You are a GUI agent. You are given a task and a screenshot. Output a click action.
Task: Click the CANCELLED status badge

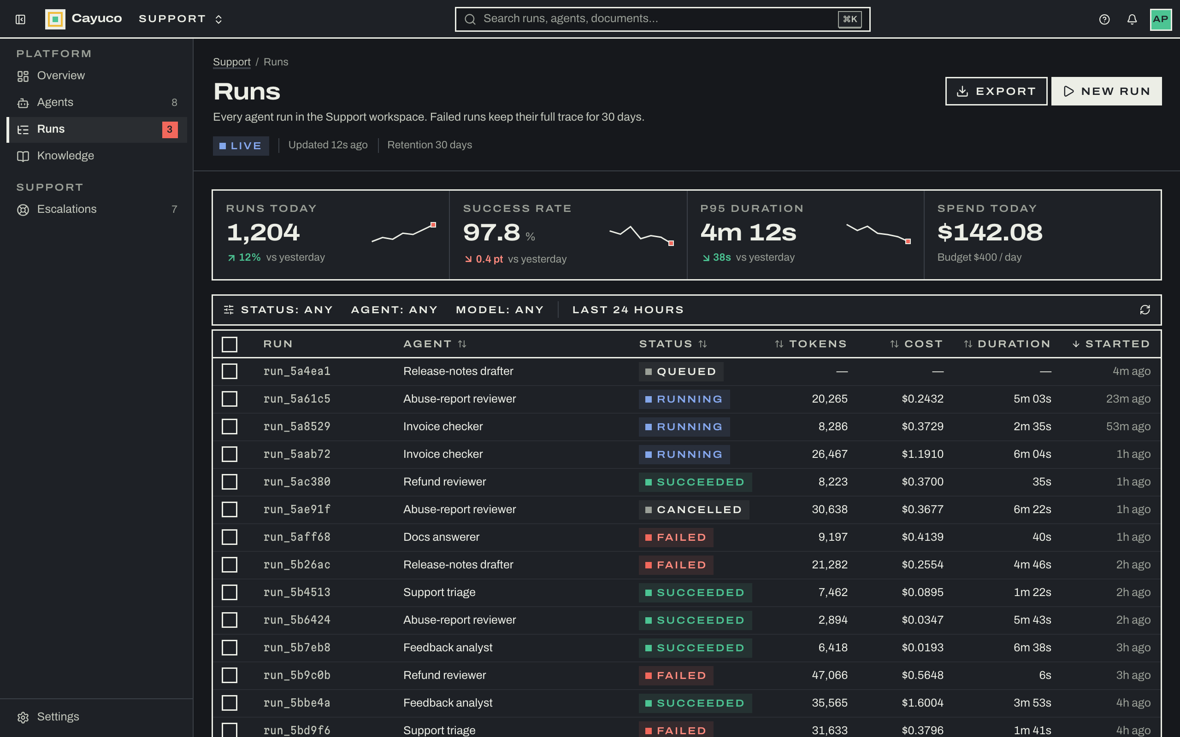694,510
